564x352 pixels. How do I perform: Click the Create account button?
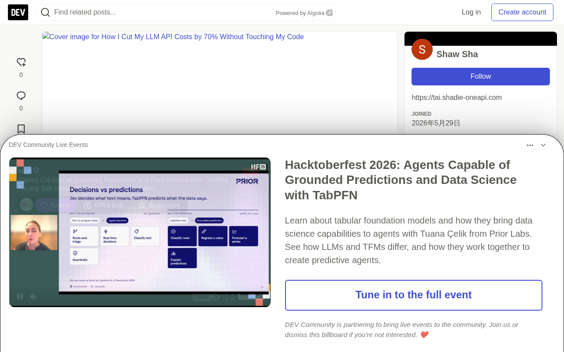click(x=522, y=12)
